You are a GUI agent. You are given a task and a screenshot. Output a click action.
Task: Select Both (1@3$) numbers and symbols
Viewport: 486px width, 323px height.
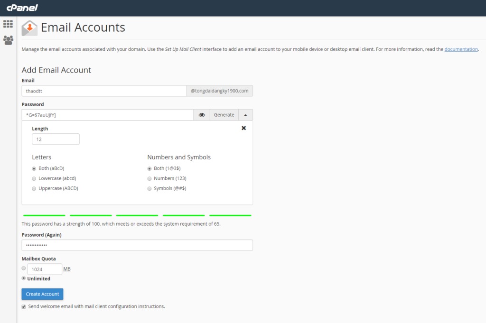click(150, 169)
